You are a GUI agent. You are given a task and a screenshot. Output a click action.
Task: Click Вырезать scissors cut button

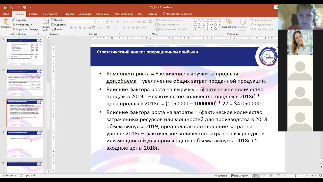pos(19,20)
